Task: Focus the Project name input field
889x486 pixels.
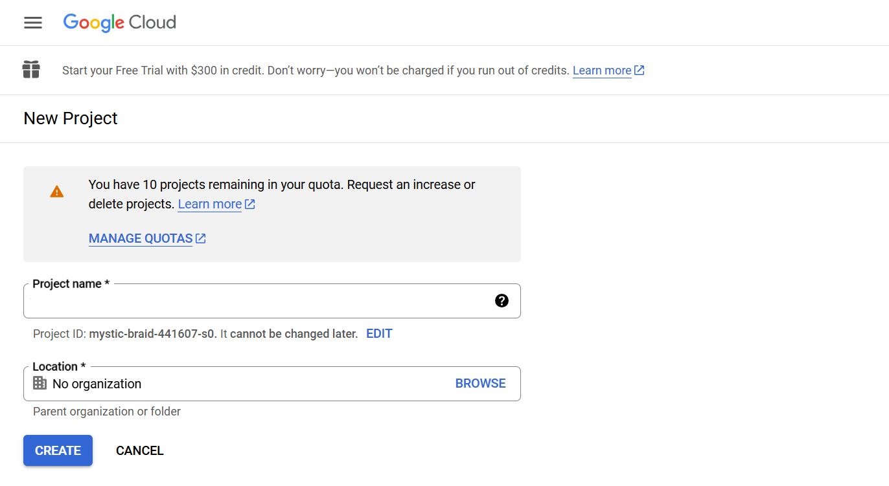Action: point(259,301)
